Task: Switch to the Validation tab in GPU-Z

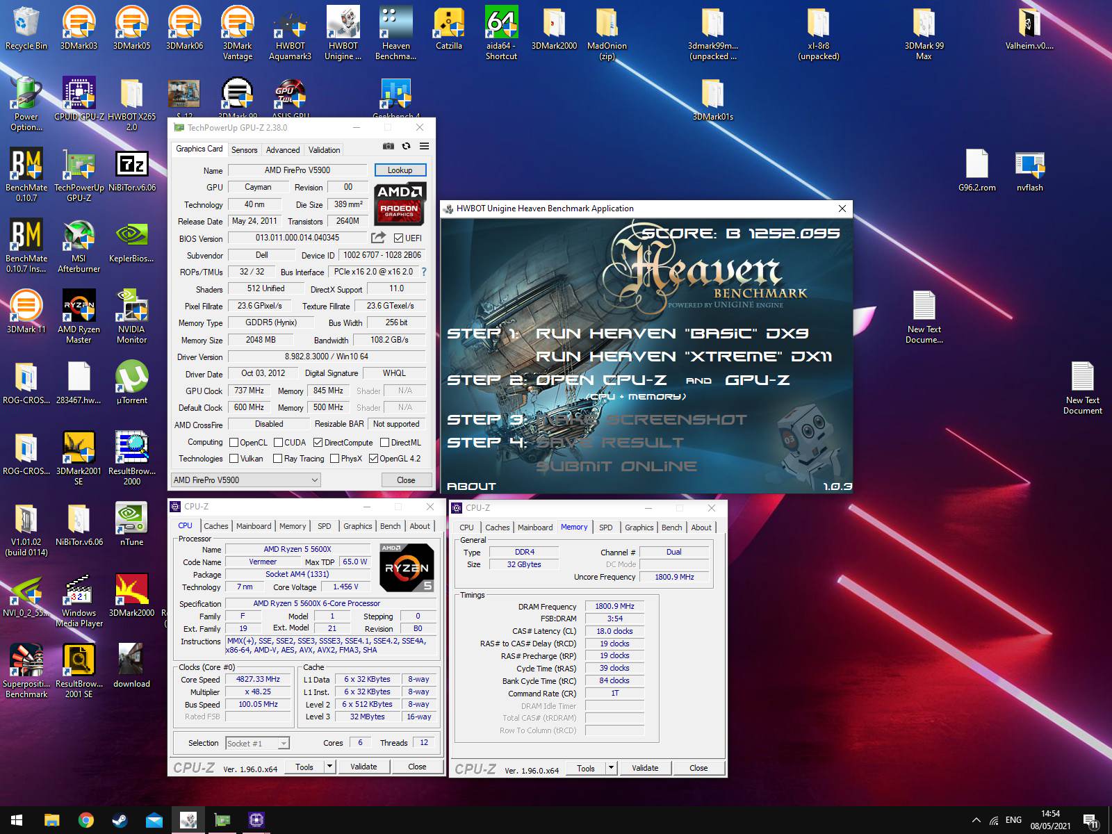Action: point(325,149)
